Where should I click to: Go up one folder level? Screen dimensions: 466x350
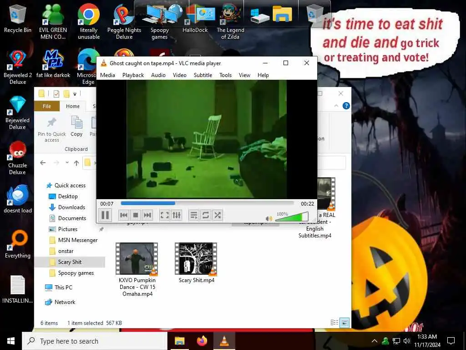coord(76,163)
